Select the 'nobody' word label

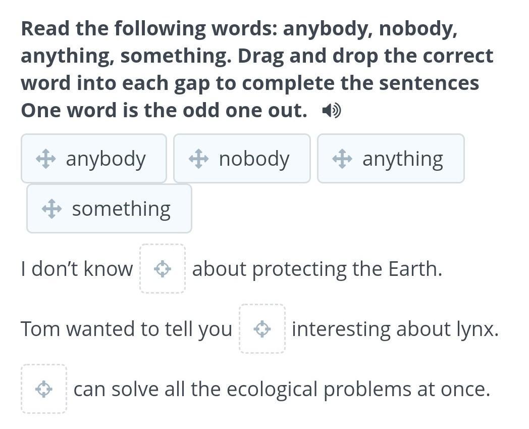click(x=254, y=159)
